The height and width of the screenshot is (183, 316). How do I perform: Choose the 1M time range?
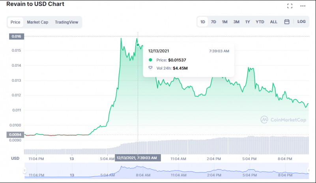224,22
